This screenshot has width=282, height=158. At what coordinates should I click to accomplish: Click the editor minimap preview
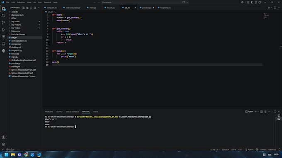(x=266, y=16)
